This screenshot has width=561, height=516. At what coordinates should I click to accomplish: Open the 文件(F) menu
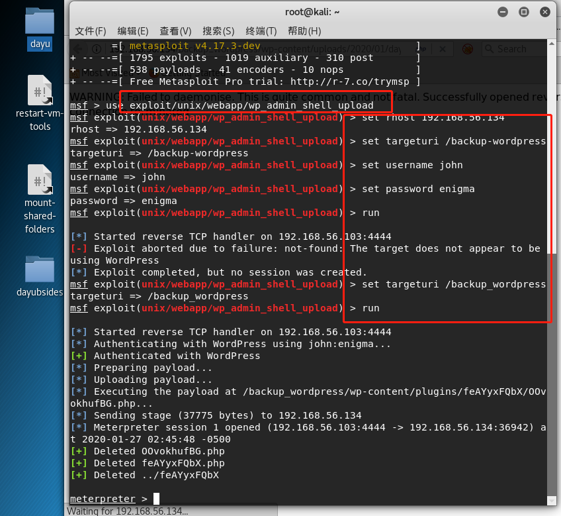click(90, 31)
